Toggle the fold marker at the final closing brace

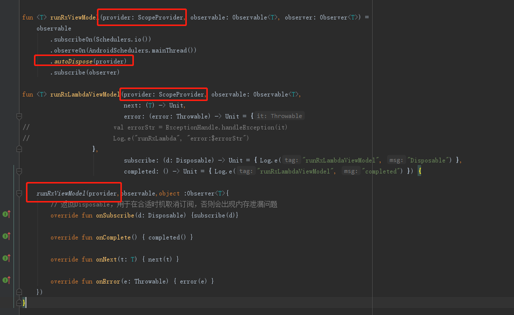(x=19, y=302)
